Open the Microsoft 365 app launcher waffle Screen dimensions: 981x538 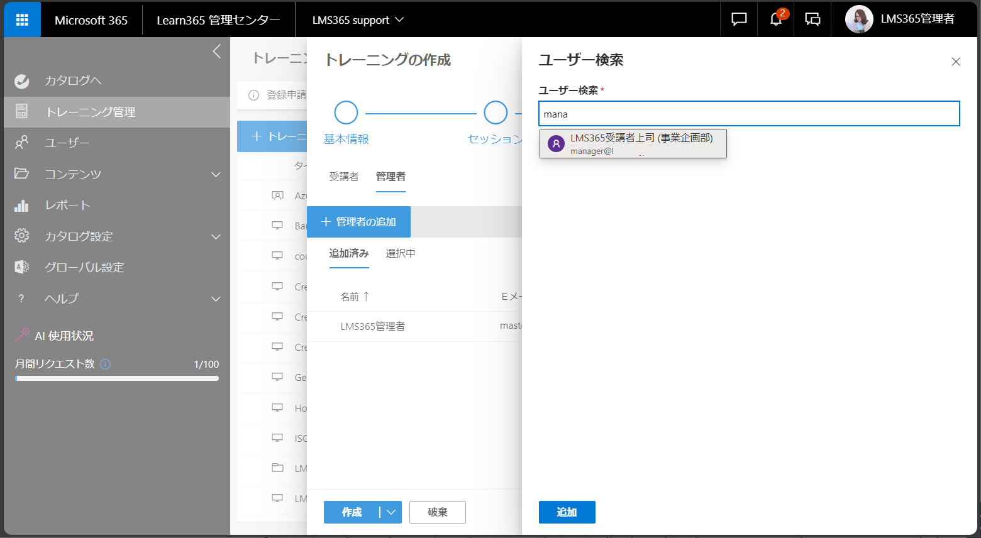pos(22,19)
